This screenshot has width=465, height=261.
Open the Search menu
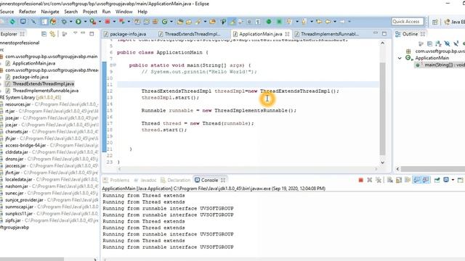(x=71, y=12)
